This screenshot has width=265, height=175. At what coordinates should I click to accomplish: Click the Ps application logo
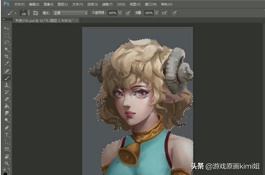pos(7,4)
